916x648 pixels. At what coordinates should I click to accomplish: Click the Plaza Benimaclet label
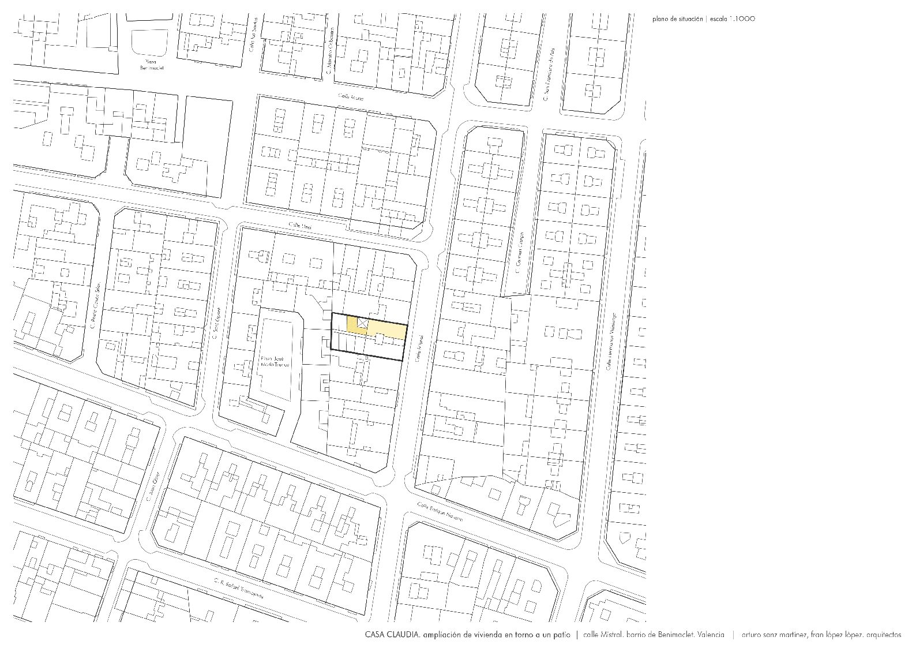[152, 64]
